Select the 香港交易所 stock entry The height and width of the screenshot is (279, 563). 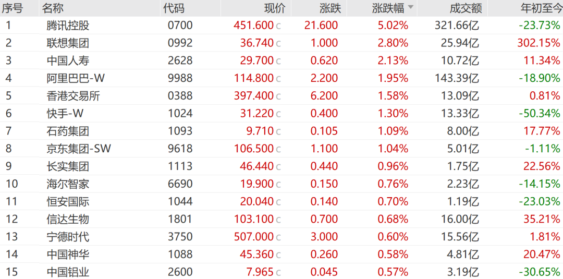click(281, 96)
